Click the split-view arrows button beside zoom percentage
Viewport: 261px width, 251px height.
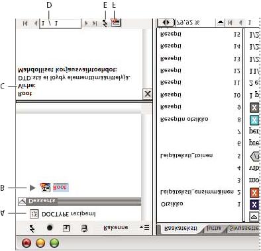(x=166, y=22)
